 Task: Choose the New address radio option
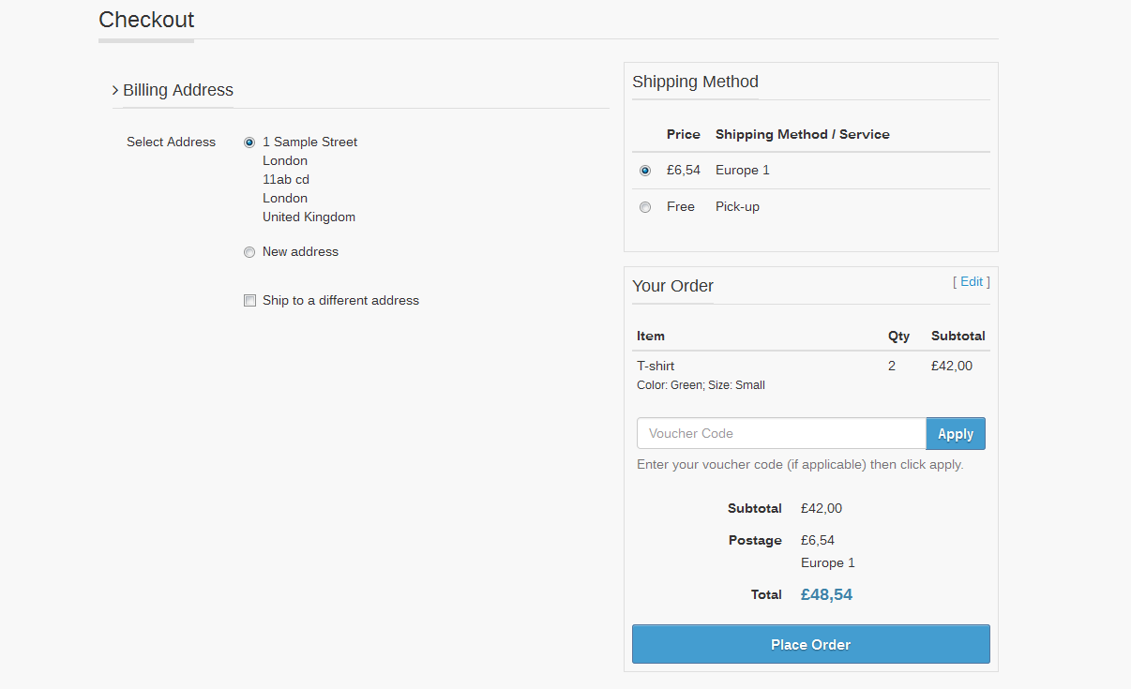click(249, 252)
